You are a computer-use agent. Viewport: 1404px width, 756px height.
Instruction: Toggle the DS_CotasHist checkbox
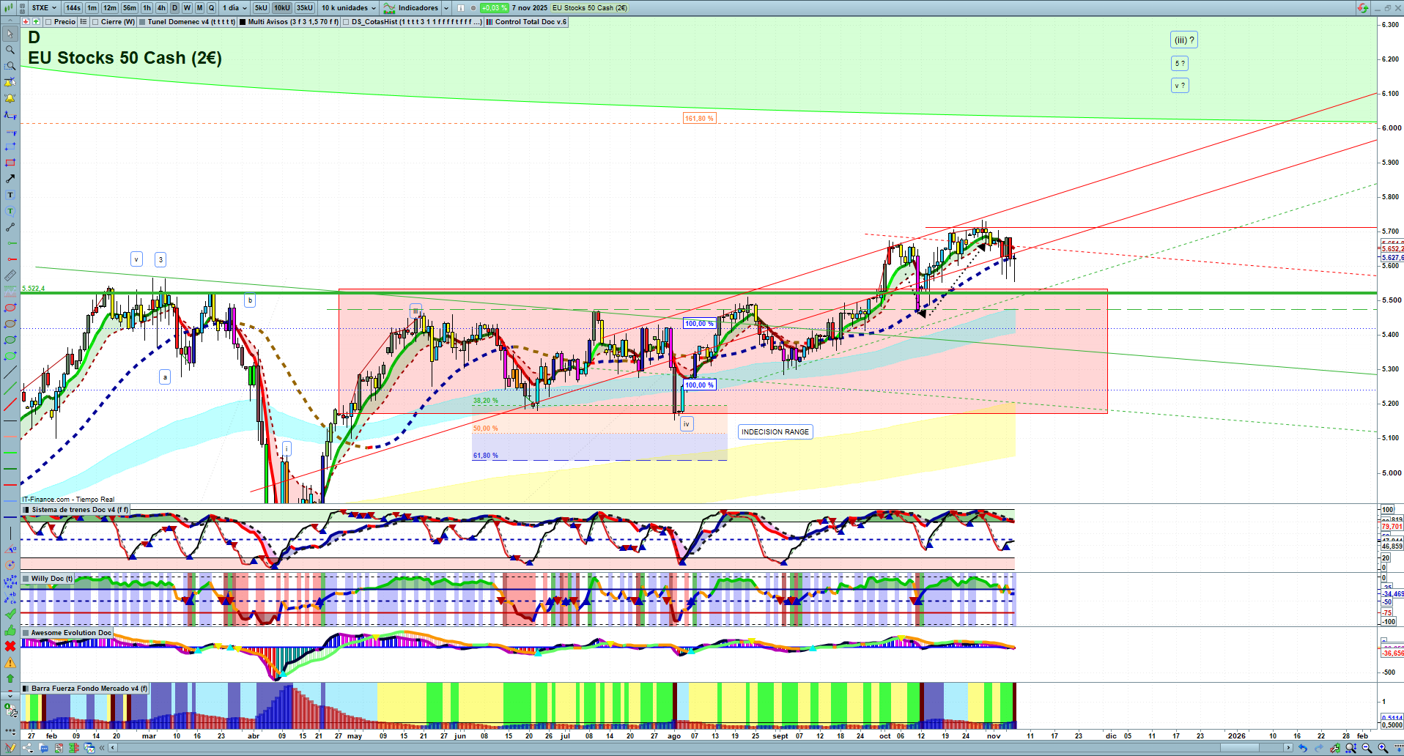tap(346, 22)
